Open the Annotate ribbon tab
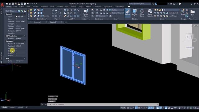199x112 pixels. pos(59,7)
